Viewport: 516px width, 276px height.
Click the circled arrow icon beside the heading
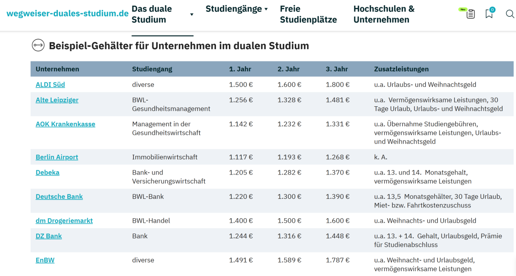tap(38, 45)
